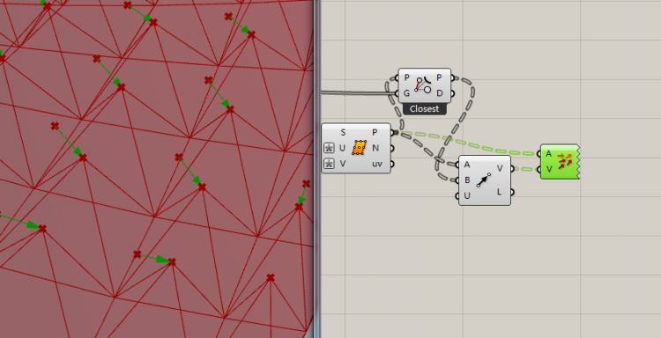Click the V output of vector component

[x=500, y=168]
